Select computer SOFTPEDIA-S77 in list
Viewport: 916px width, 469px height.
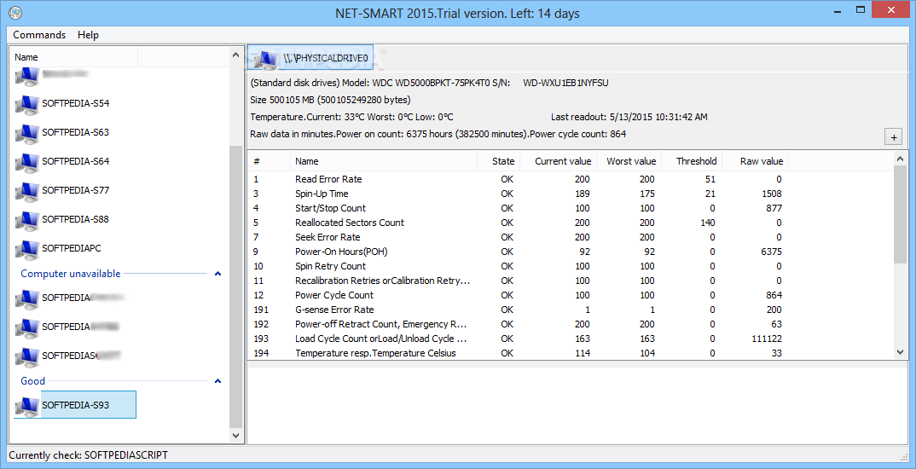point(75,190)
